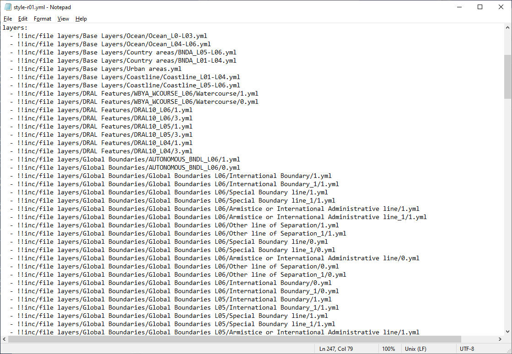
Task: Click the horizontal scrollbar left arrow
Action: [4, 339]
